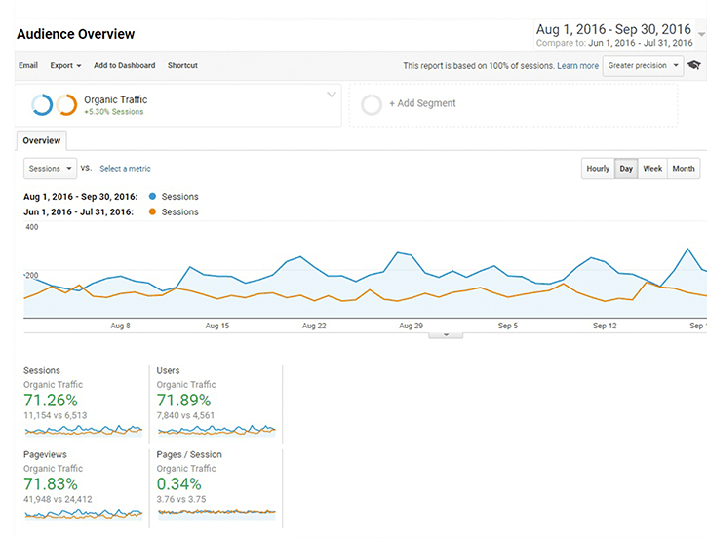
Task: Click the Sep 12 axis label
Action: tap(605, 326)
